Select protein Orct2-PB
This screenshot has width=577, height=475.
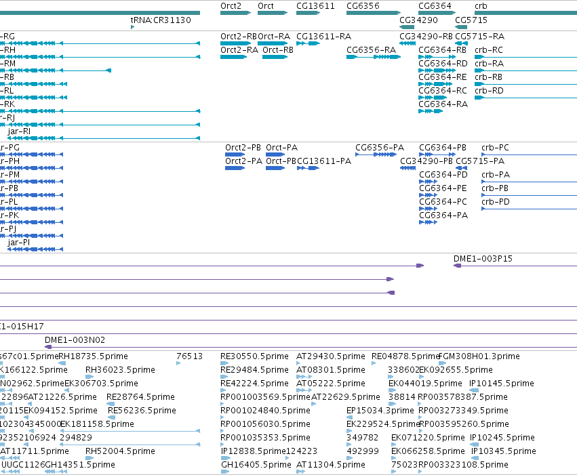click(235, 154)
